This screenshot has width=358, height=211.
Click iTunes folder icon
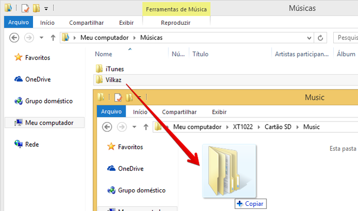point(99,68)
